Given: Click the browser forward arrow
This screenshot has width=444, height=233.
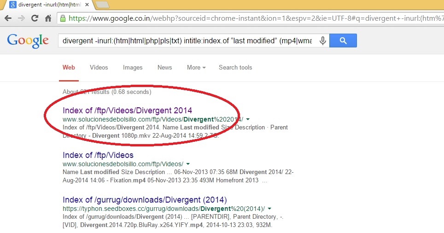Looking at the screenshot, I should 21,18.
